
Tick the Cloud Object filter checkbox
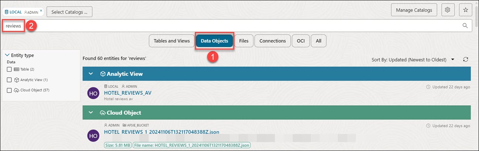(x=9, y=90)
